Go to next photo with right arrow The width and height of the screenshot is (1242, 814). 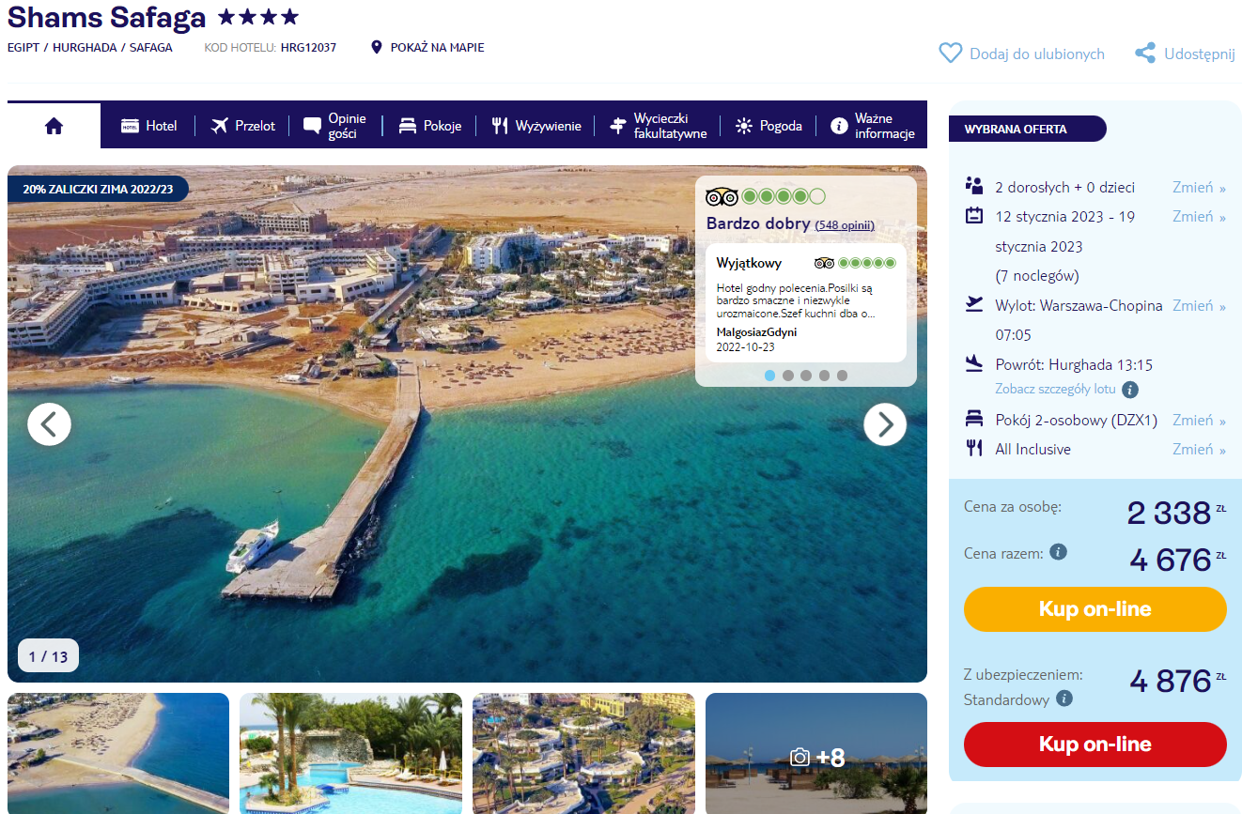(x=885, y=424)
